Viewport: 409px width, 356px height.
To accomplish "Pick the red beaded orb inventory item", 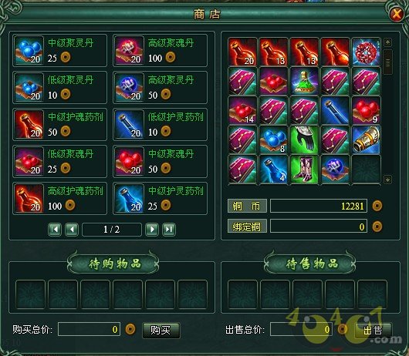I will [x=366, y=52].
